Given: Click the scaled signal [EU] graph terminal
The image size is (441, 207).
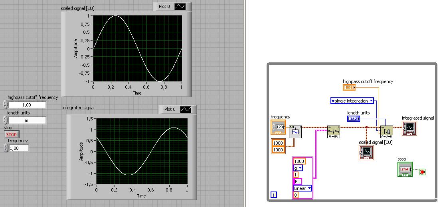Looking at the screenshot, I should [x=366, y=153].
